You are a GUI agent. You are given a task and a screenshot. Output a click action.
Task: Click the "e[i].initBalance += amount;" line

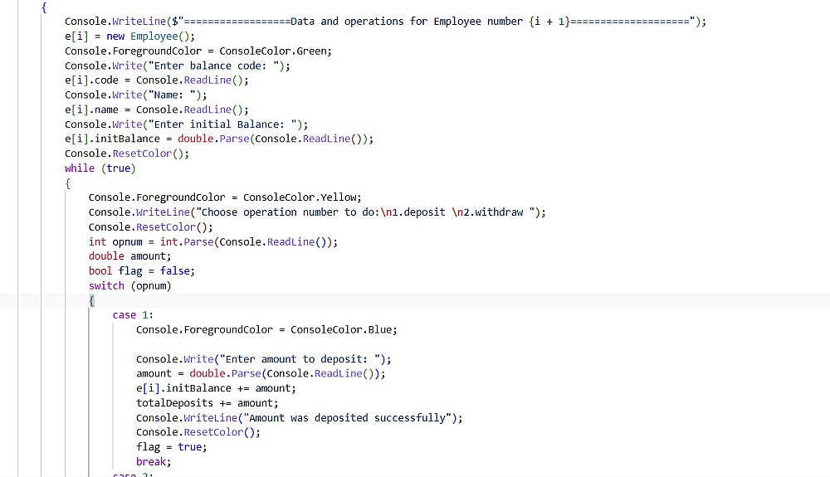(216, 389)
